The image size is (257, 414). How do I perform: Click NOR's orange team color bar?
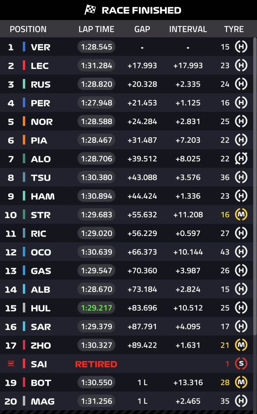coord(24,121)
